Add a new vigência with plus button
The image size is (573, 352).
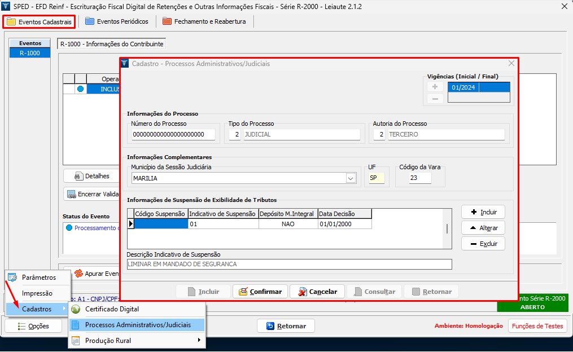(435, 87)
